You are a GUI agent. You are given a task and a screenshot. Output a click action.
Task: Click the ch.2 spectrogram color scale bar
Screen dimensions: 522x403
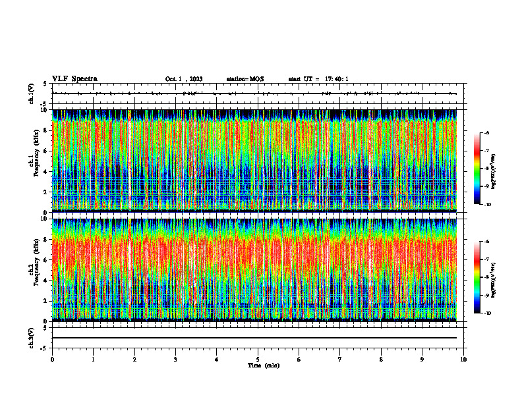coord(477,277)
